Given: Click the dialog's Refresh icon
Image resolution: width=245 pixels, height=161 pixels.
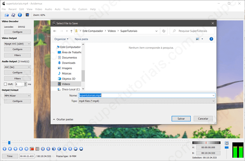Looking at the screenshot, I should tap(164, 31).
